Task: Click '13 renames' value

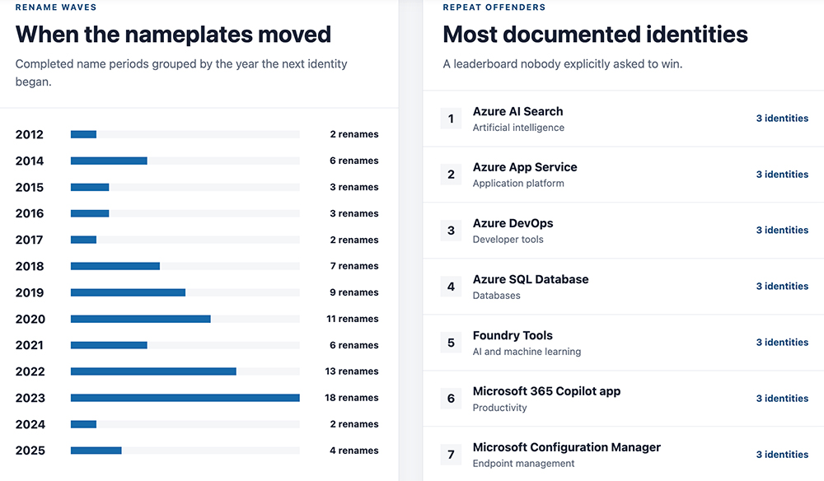Action: pos(352,371)
